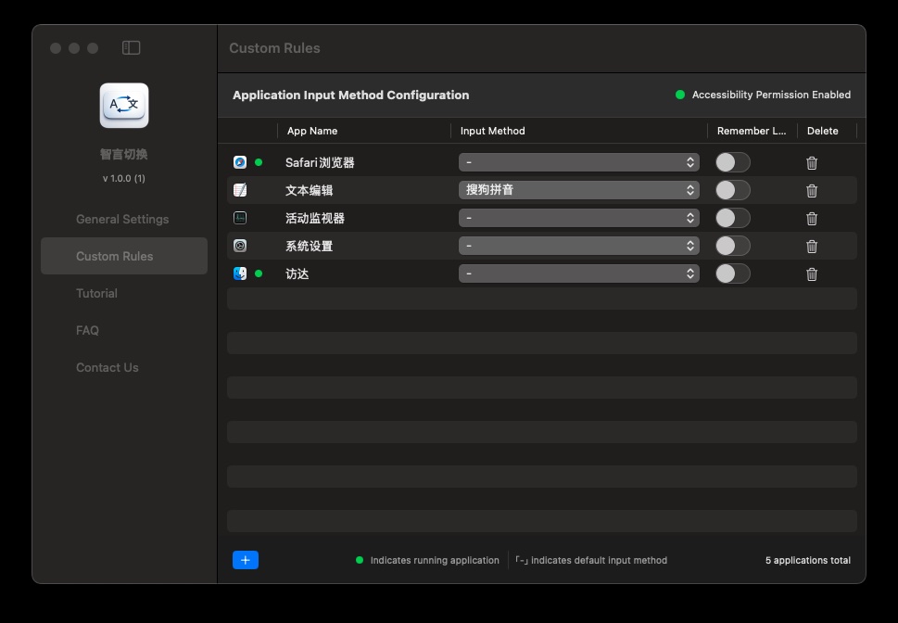This screenshot has width=898, height=623.
Task: Toggle Remember Last for Safari浏览器
Action: (732, 162)
